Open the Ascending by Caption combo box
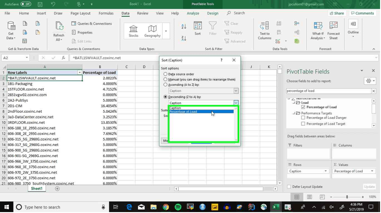The image size is (381, 213). click(203, 91)
